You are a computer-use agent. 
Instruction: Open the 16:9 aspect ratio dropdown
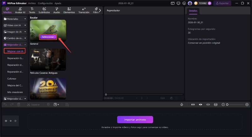point(163,98)
